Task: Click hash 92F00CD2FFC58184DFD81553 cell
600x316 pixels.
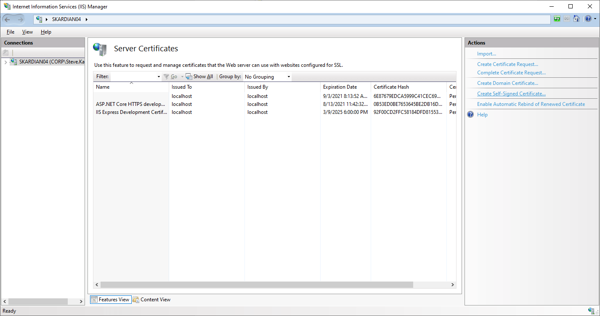Action: point(409,112)
